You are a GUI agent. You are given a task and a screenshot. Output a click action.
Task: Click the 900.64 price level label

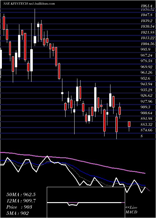point(147,113)
